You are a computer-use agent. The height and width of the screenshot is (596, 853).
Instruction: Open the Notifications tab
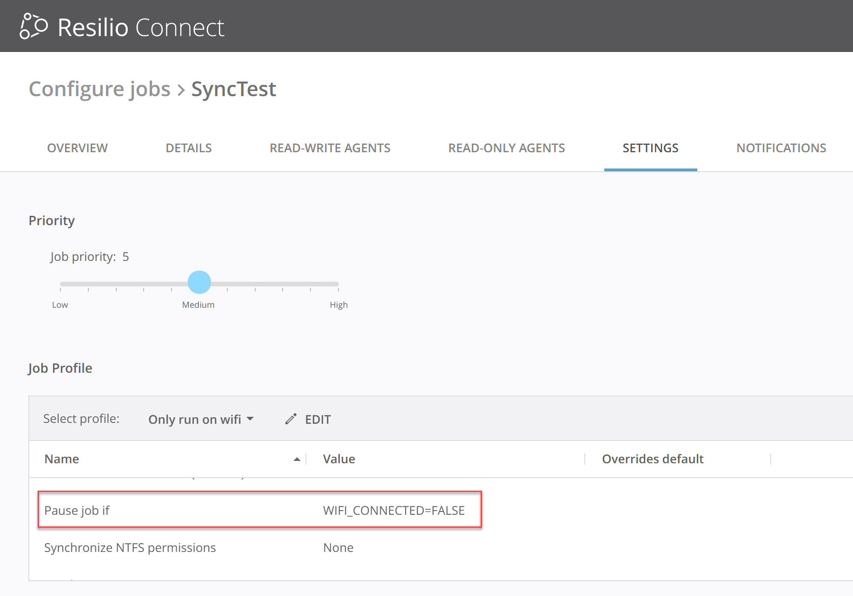point(781,148)
